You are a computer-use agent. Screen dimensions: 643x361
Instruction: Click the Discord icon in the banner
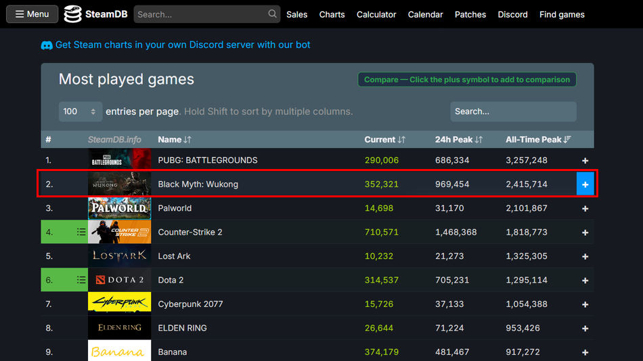point(47,45)
